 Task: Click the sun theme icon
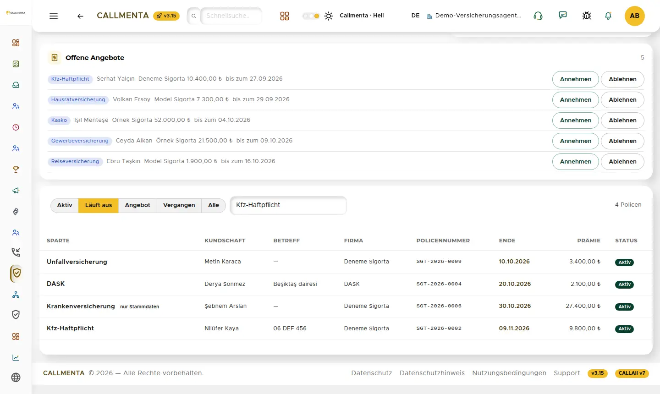329,16
